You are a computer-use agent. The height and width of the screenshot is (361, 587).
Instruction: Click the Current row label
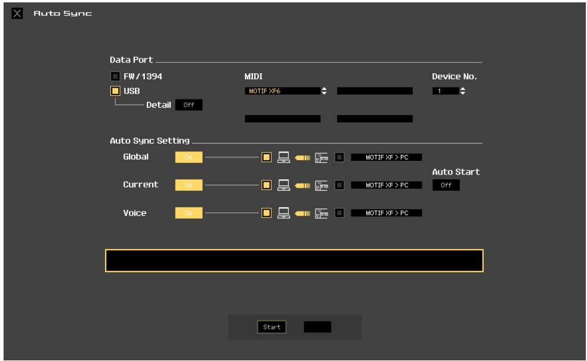[140, 185]
